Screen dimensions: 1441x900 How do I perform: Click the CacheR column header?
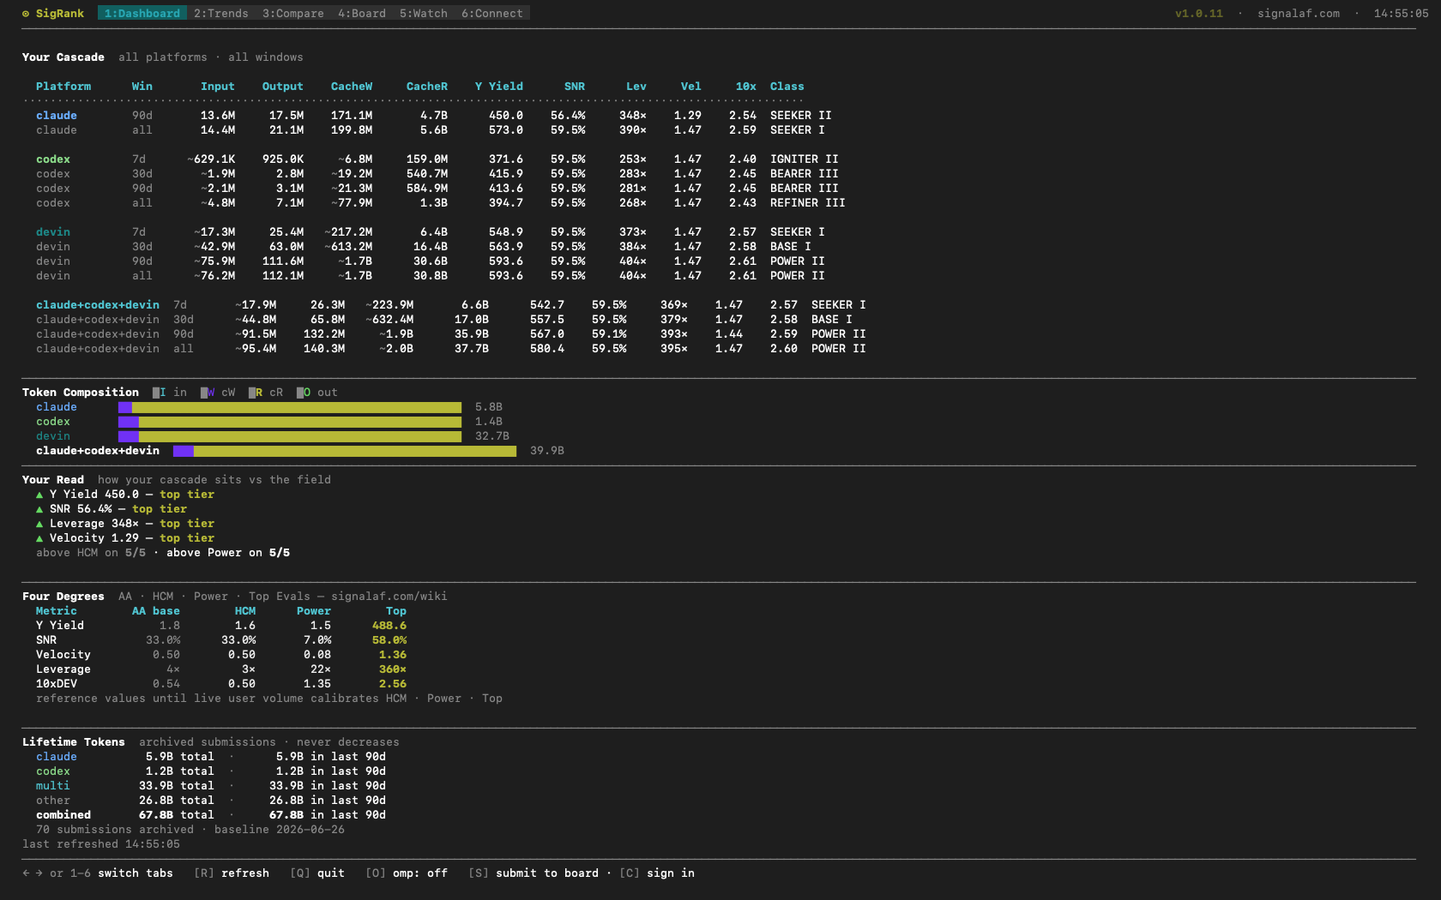[x=427, y=87]
